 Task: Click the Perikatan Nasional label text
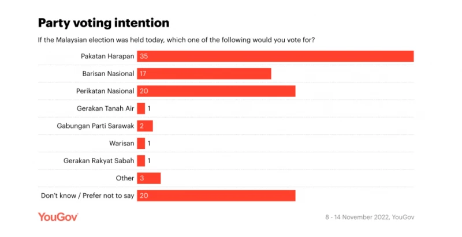tap(106, 91)
